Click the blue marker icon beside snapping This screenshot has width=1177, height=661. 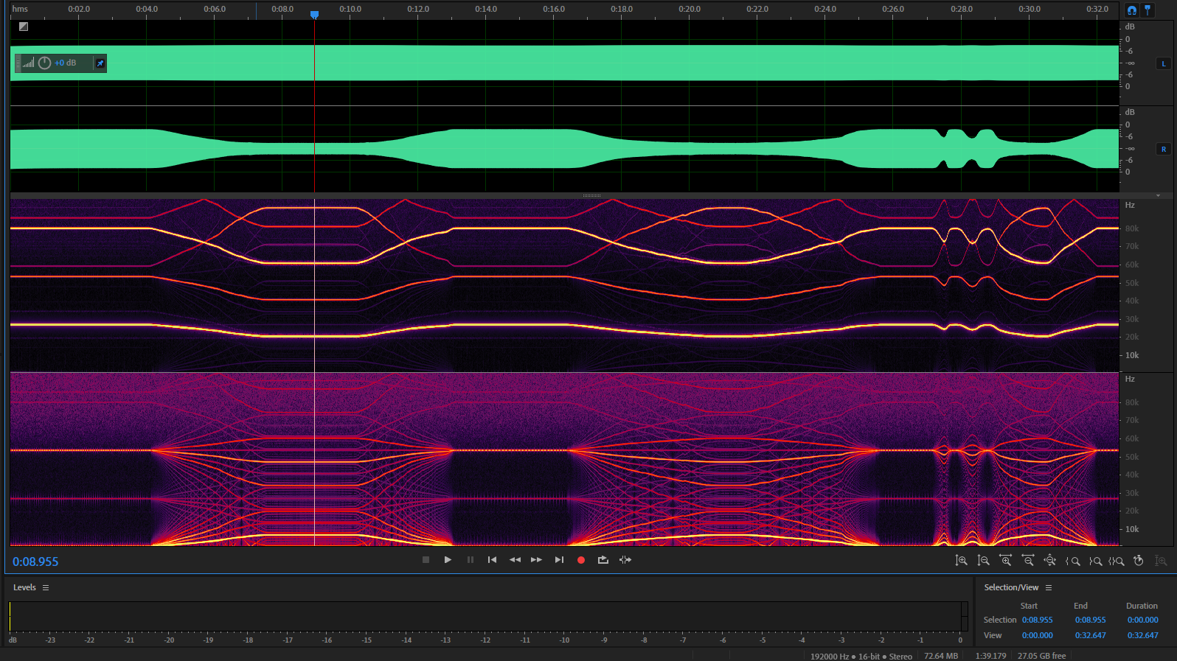coord(1148,10)
